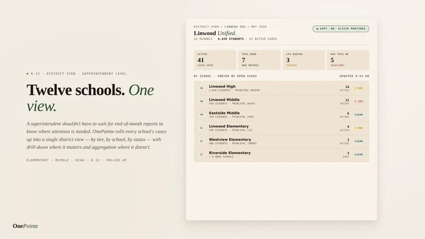Click the Clear tag on Riverside Elementary
Viewport: 425px width, 239px height.
pyautogui.click(x=359, y=155)
